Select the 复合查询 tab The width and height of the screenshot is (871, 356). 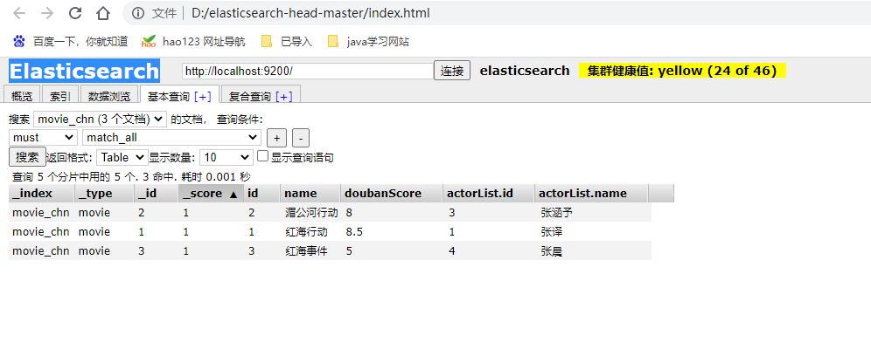[250, 96]
